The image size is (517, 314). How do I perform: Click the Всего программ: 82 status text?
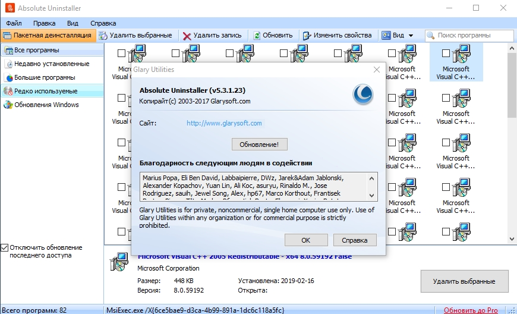[34, 310]
